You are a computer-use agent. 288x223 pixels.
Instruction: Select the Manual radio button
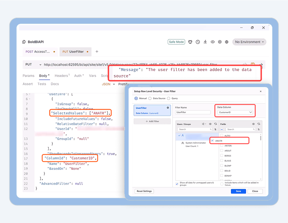pos(136,98)
